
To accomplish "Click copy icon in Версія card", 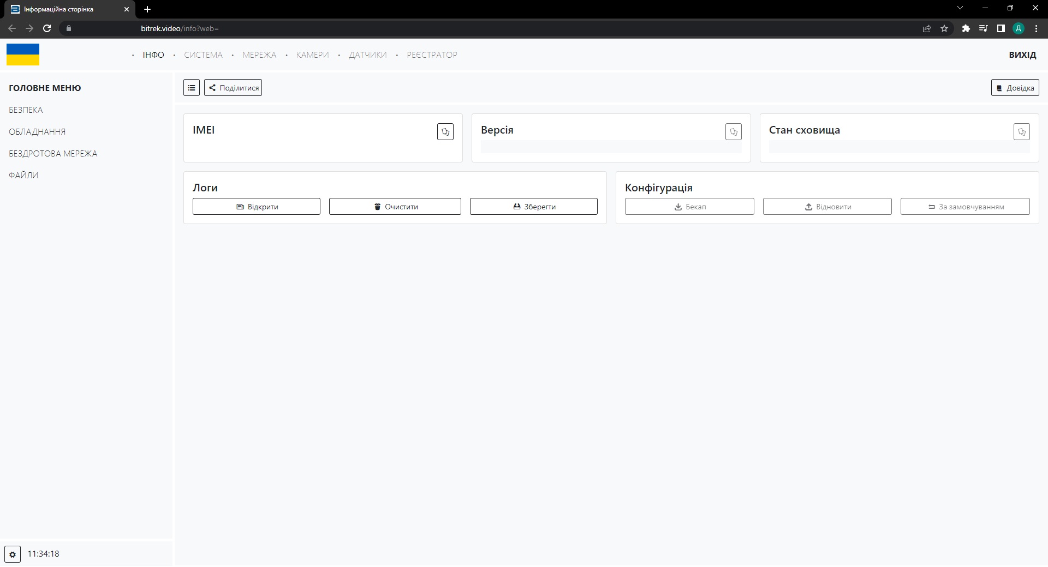I will coord(733,132).
